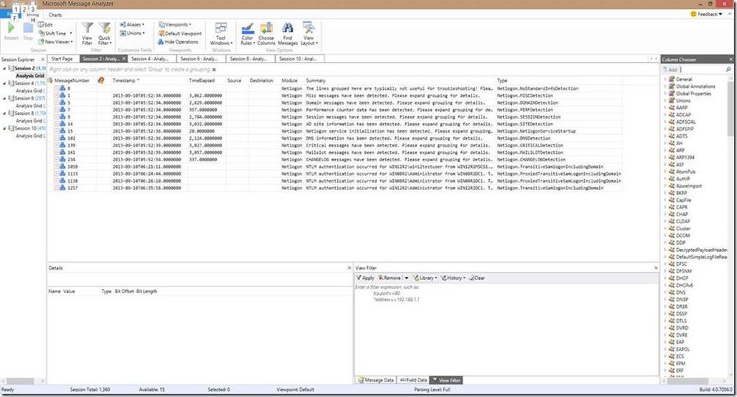Open the Tool Windows menu
Viewport: 737px width, 397px height.
(x=221, y=34)
